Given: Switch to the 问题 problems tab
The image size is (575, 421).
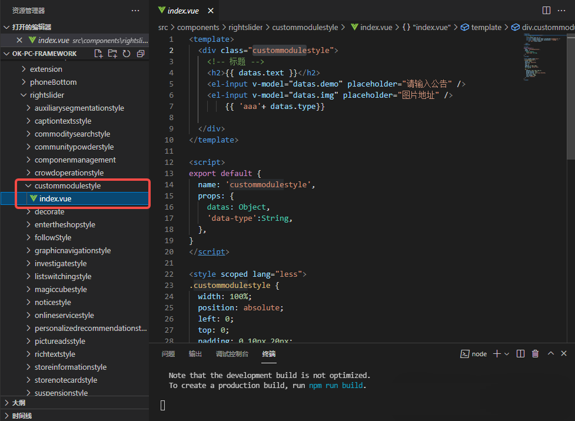Looking at the screenshot, I should (x=168, y=354).
